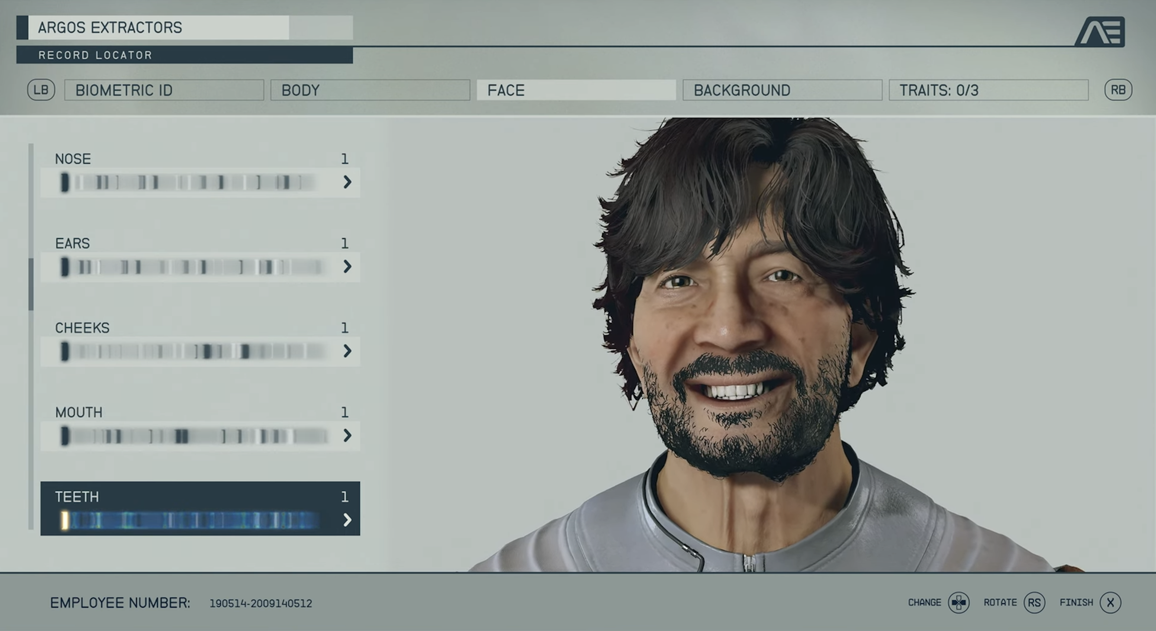
Task: Open the Traits: 0/3 tab
Action: pos(988,90)
